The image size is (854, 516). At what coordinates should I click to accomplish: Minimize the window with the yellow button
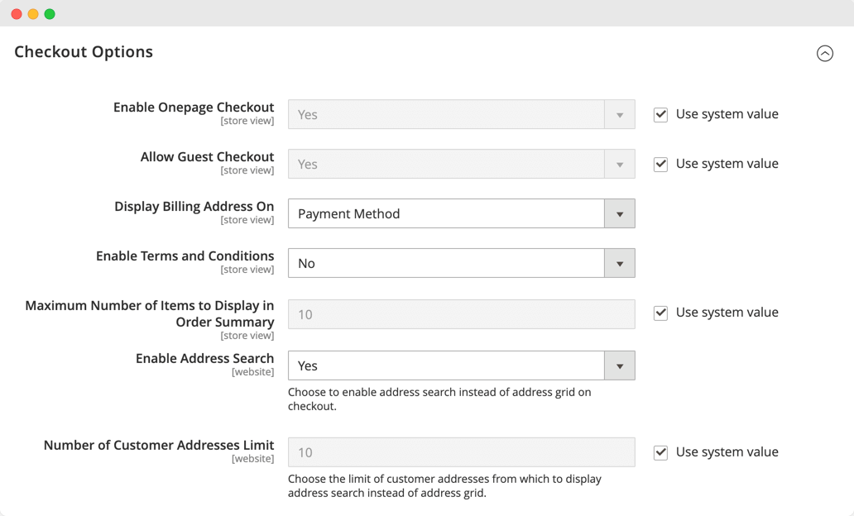click(x=33, y=14)
